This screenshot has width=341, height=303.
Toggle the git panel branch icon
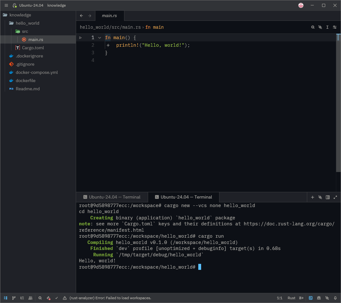coord(14,298)
